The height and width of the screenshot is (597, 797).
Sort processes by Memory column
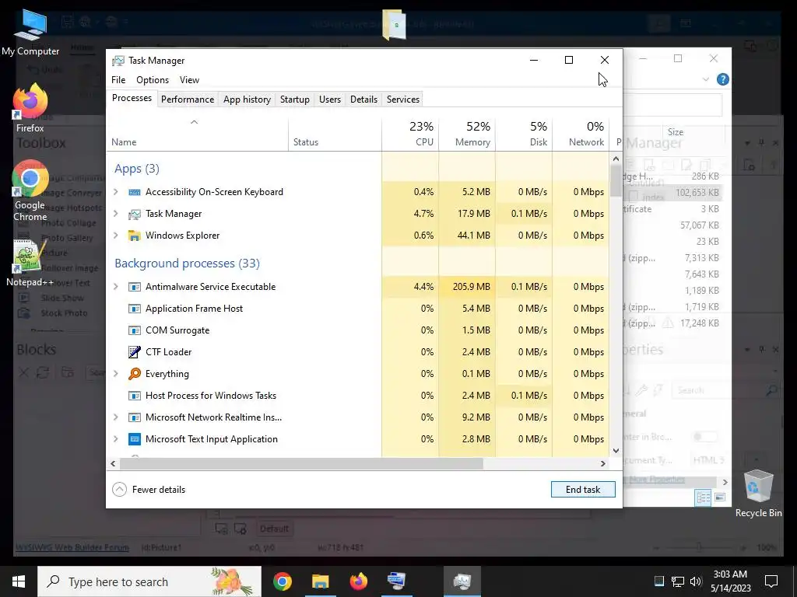tap(467, 134)
